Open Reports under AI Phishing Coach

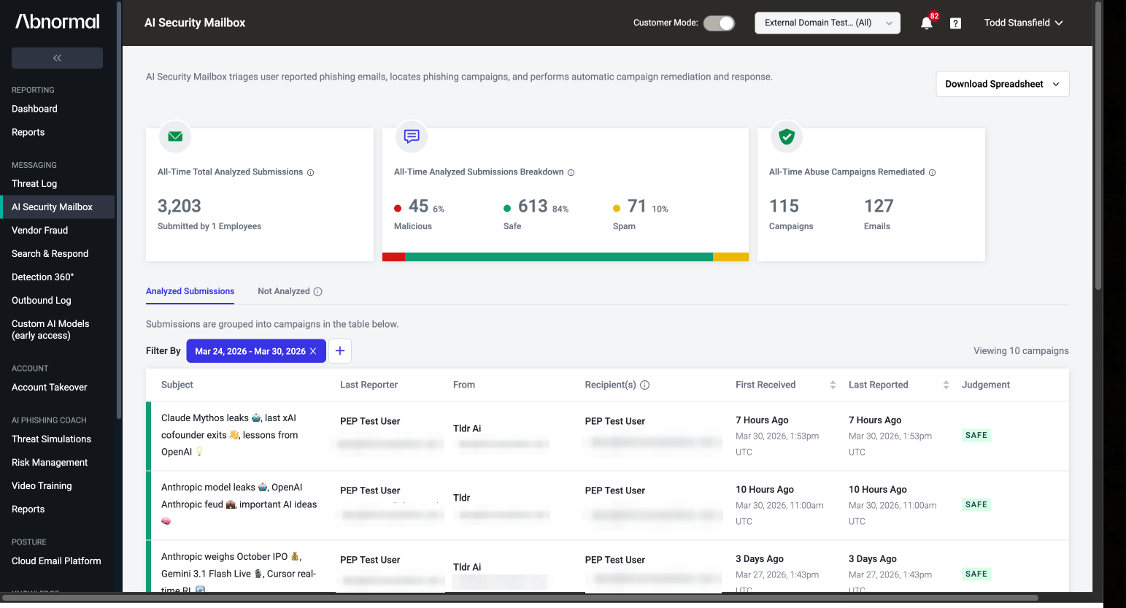[28, 509]
